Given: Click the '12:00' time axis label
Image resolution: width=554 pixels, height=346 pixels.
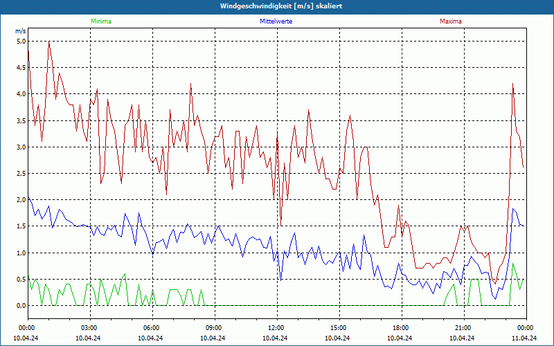Looking at the screenshot, I should 275,328.
